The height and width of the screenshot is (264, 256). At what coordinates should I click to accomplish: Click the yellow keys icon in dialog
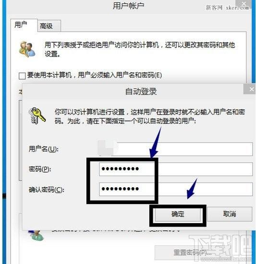coord(37,116)
